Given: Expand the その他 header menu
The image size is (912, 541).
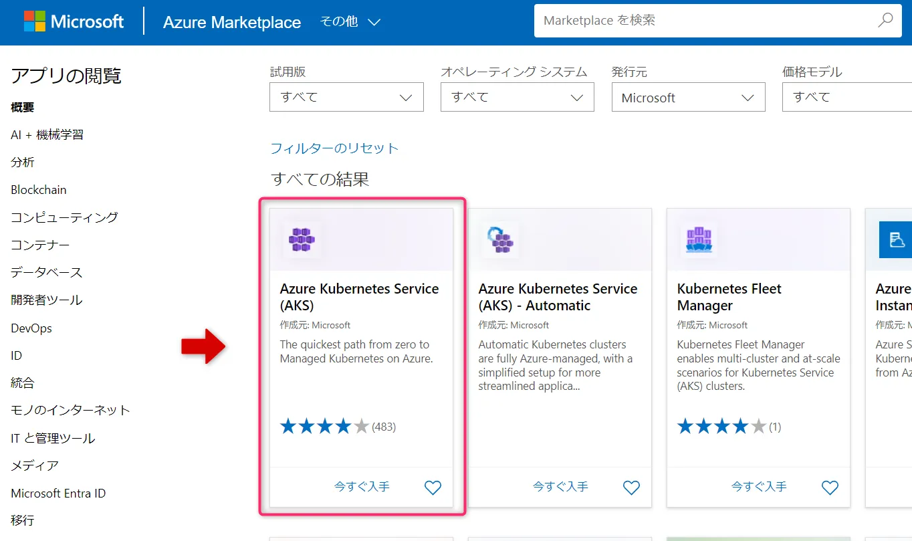Looking at the screenshot, I should point(350,21).
